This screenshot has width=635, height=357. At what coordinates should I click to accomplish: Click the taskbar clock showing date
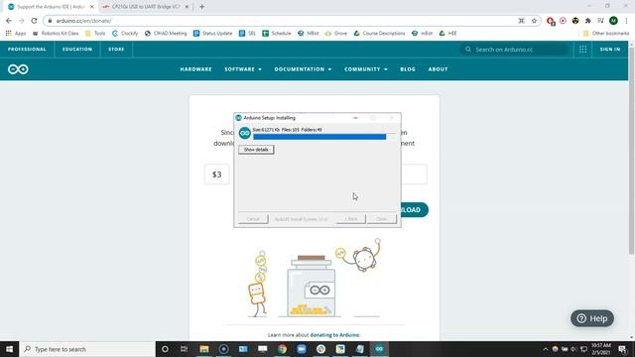pyautogui.click(x=601, y=349)
